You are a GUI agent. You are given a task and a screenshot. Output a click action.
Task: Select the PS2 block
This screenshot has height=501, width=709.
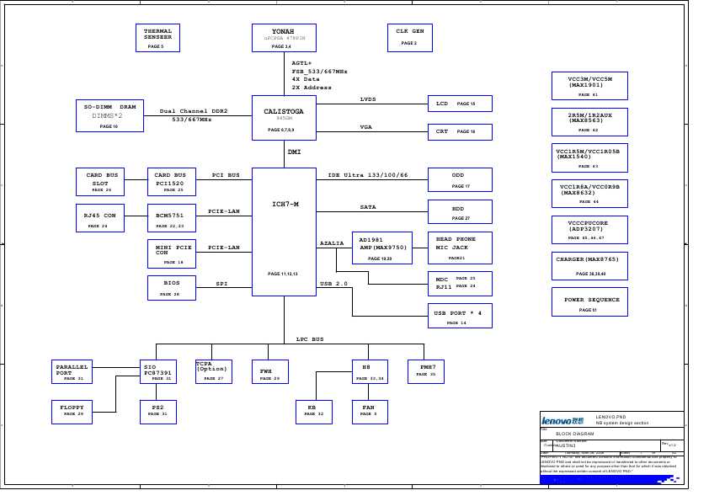point(157,412)
